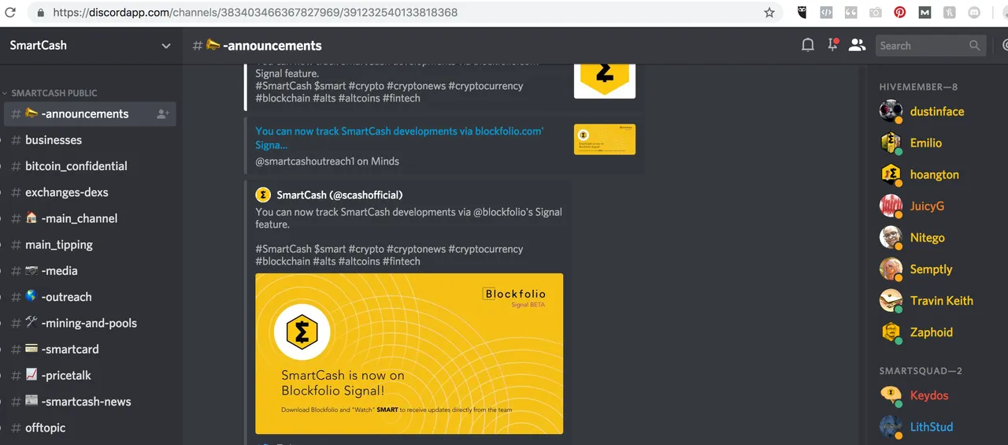
Task: Select the -announcements channel
Action: click(90, 114)
